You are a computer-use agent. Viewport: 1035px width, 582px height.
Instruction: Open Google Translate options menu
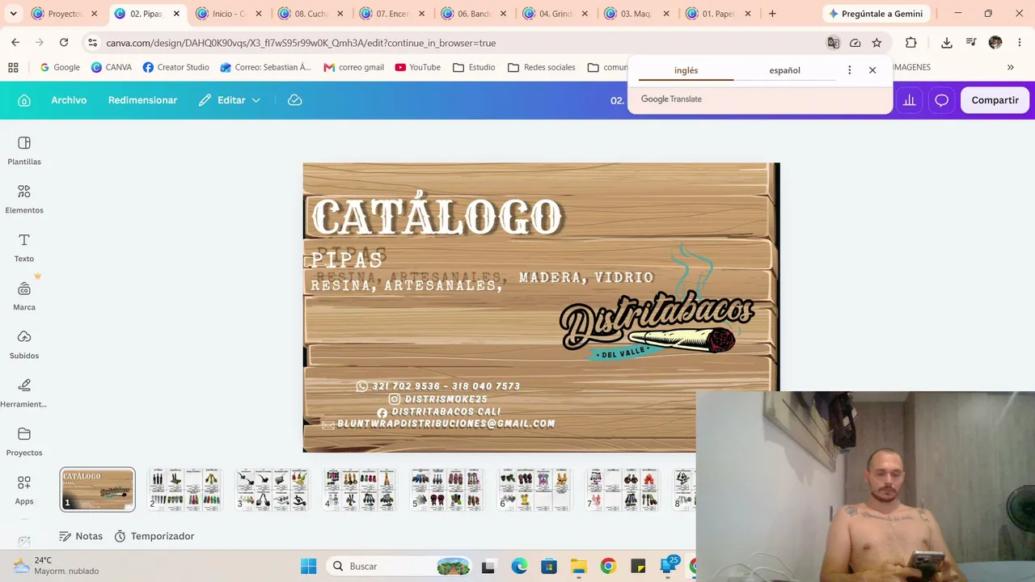tap(849, 70)
